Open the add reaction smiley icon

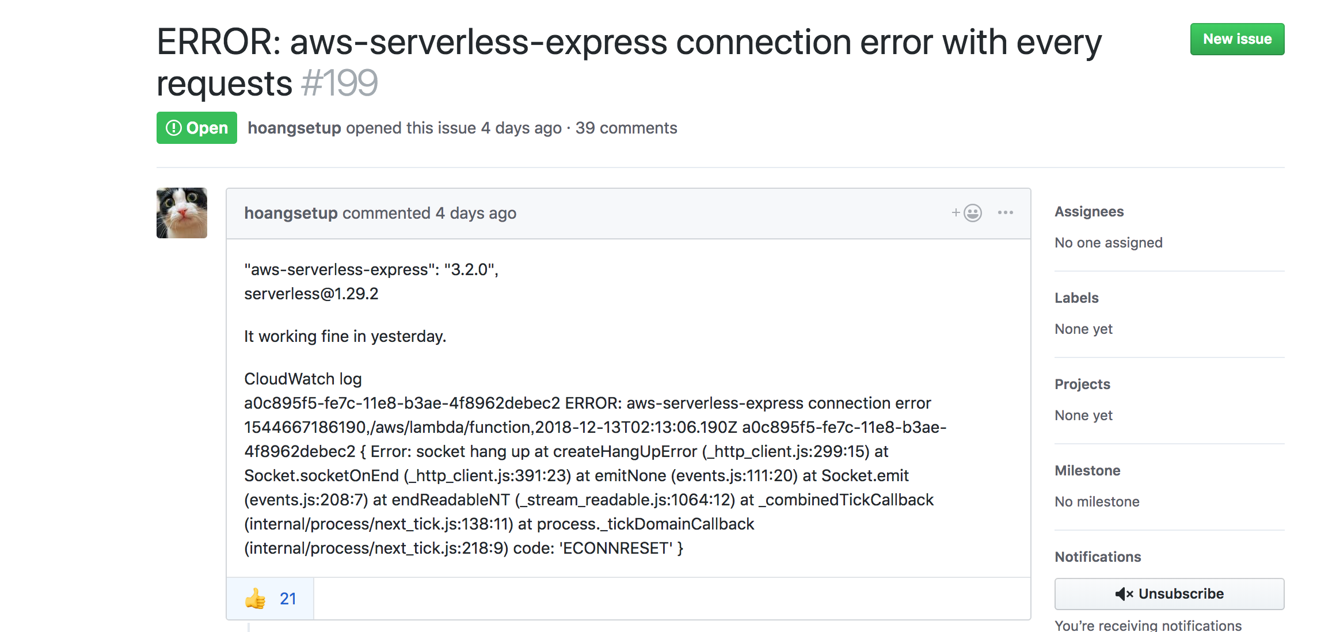(972, 212)
